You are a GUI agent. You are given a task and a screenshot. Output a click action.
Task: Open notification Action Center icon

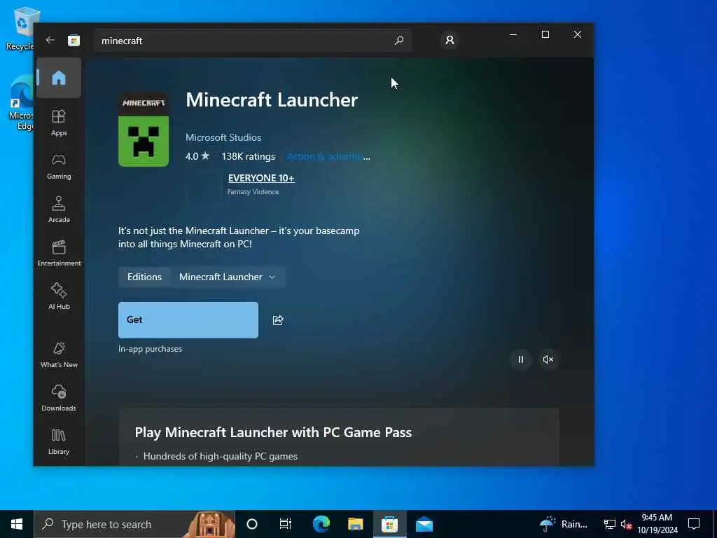tap(694, 524)
